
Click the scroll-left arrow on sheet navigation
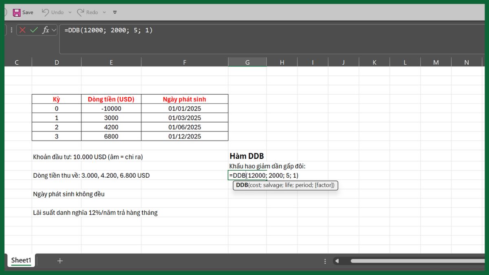pos(336,260)
